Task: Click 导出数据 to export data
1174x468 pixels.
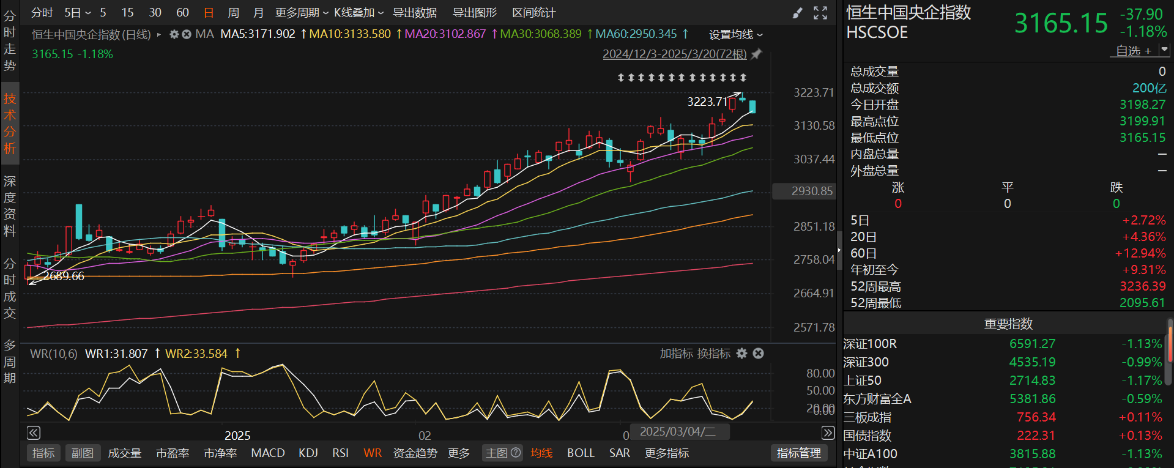Action: click(415, 13)
